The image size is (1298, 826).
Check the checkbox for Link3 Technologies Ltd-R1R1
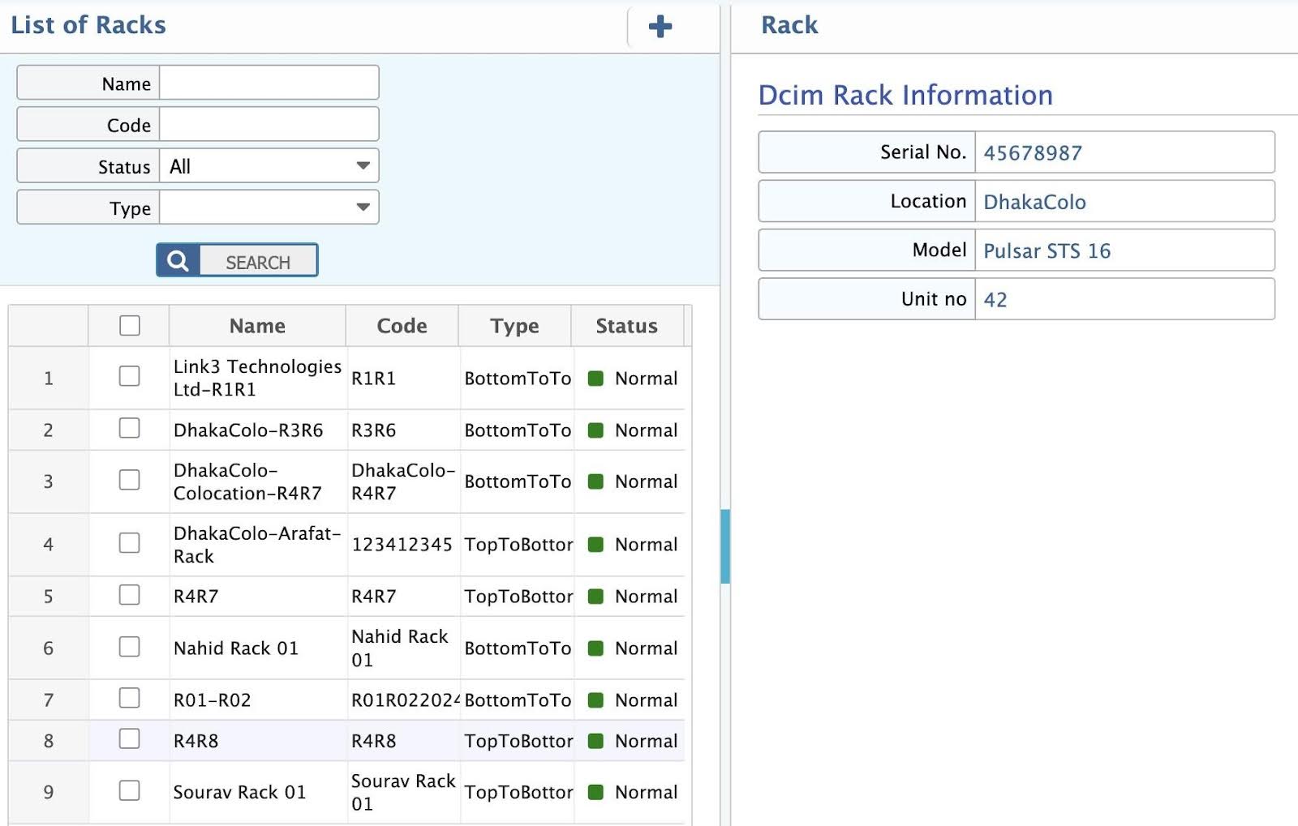pos(129,378)
